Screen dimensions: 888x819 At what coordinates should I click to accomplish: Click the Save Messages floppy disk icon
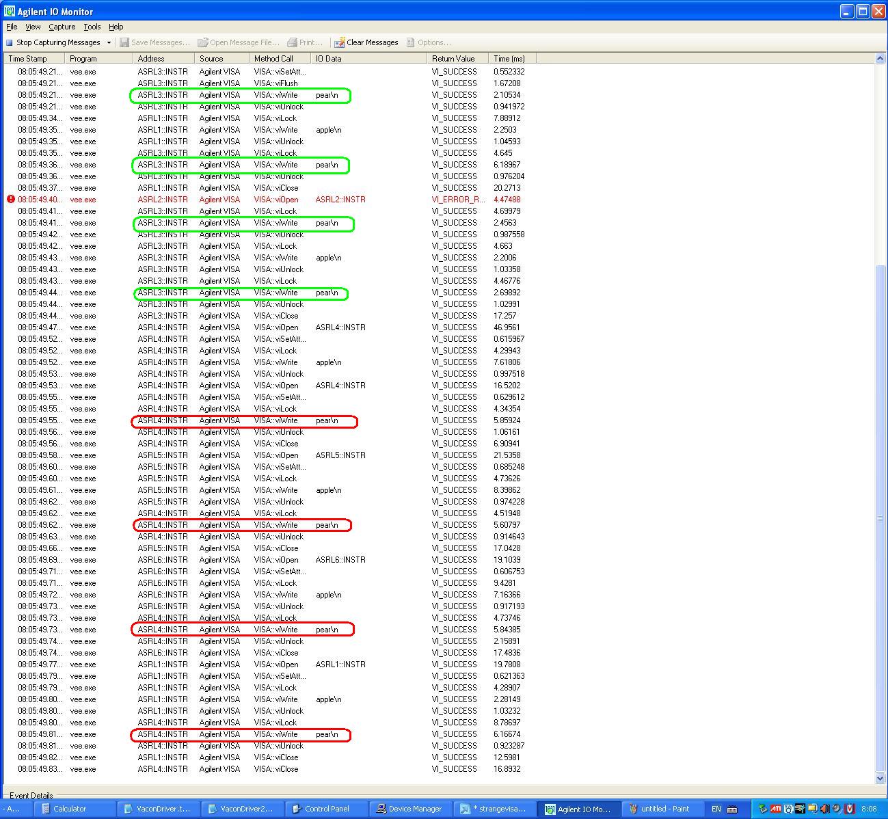point(124,42)
